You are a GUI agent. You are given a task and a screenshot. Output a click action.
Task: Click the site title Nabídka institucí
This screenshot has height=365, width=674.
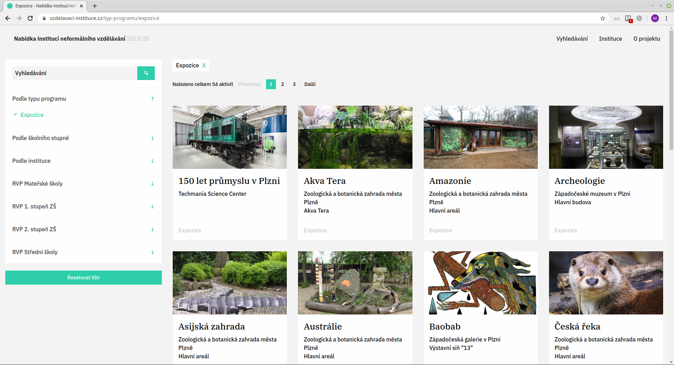click(70, 39)
